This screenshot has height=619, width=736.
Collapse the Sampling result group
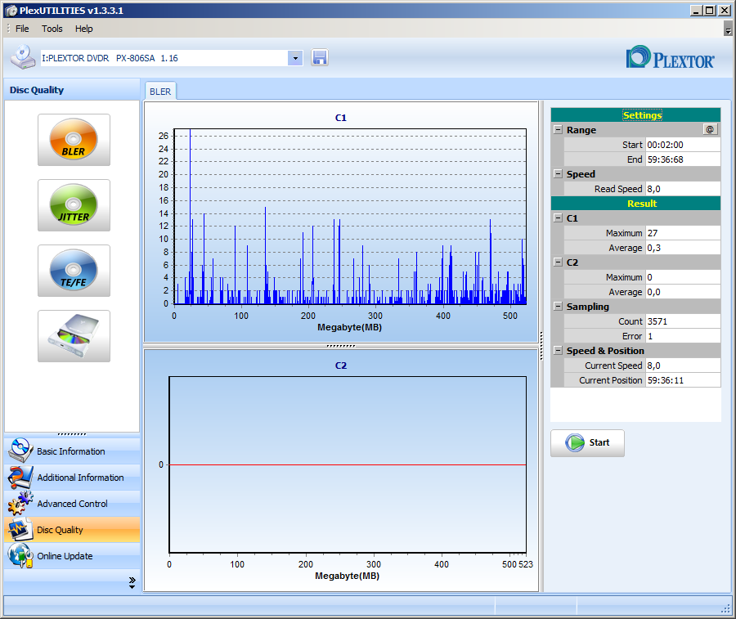click(558, 306)
